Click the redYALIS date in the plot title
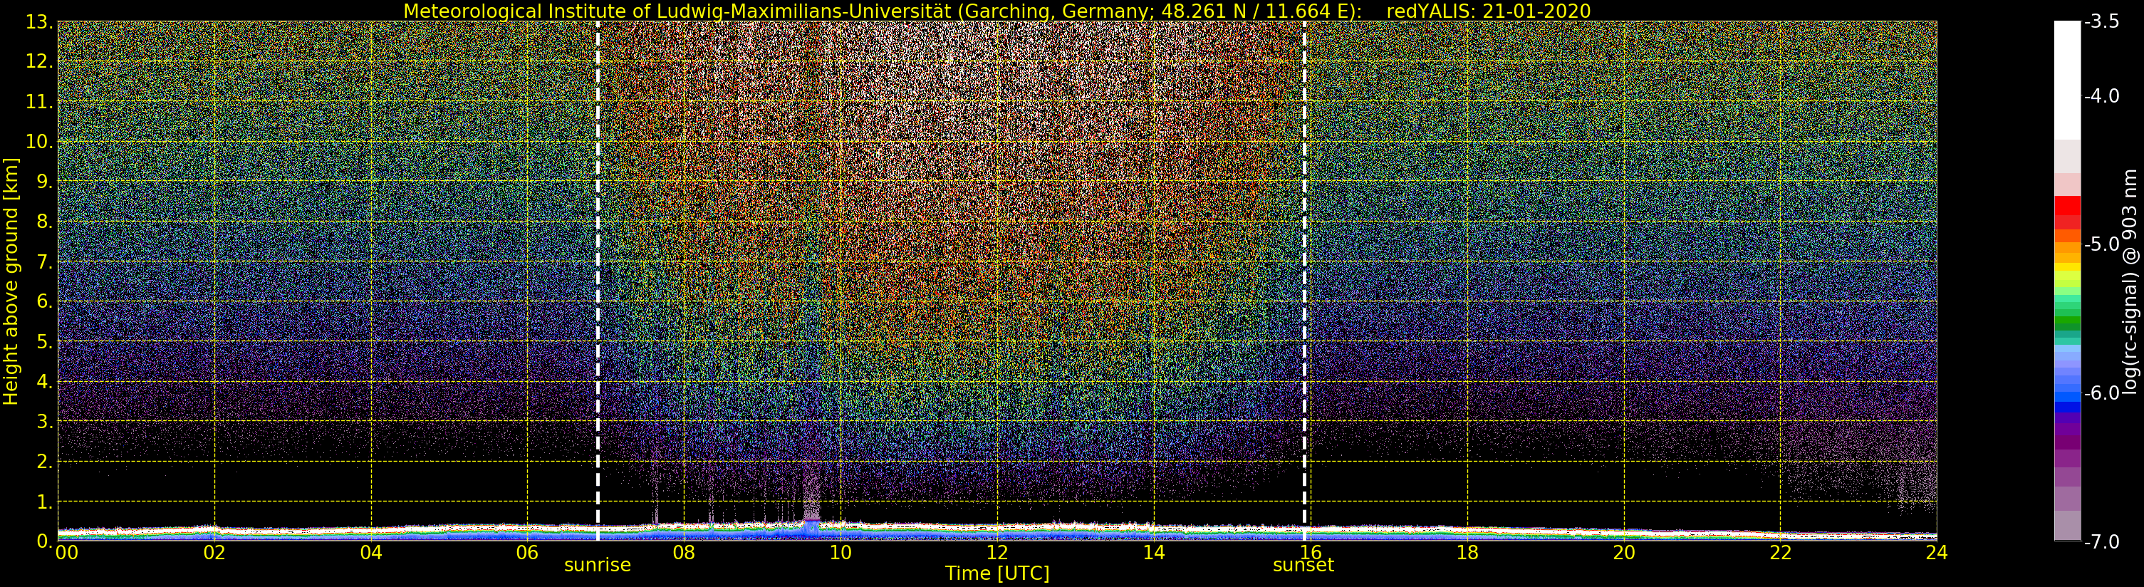 point(1488,11)
